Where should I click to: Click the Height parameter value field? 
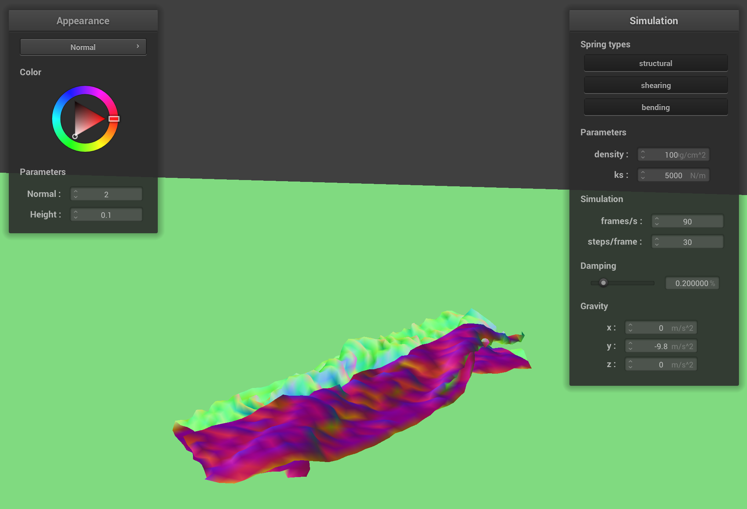click(106, 215)
